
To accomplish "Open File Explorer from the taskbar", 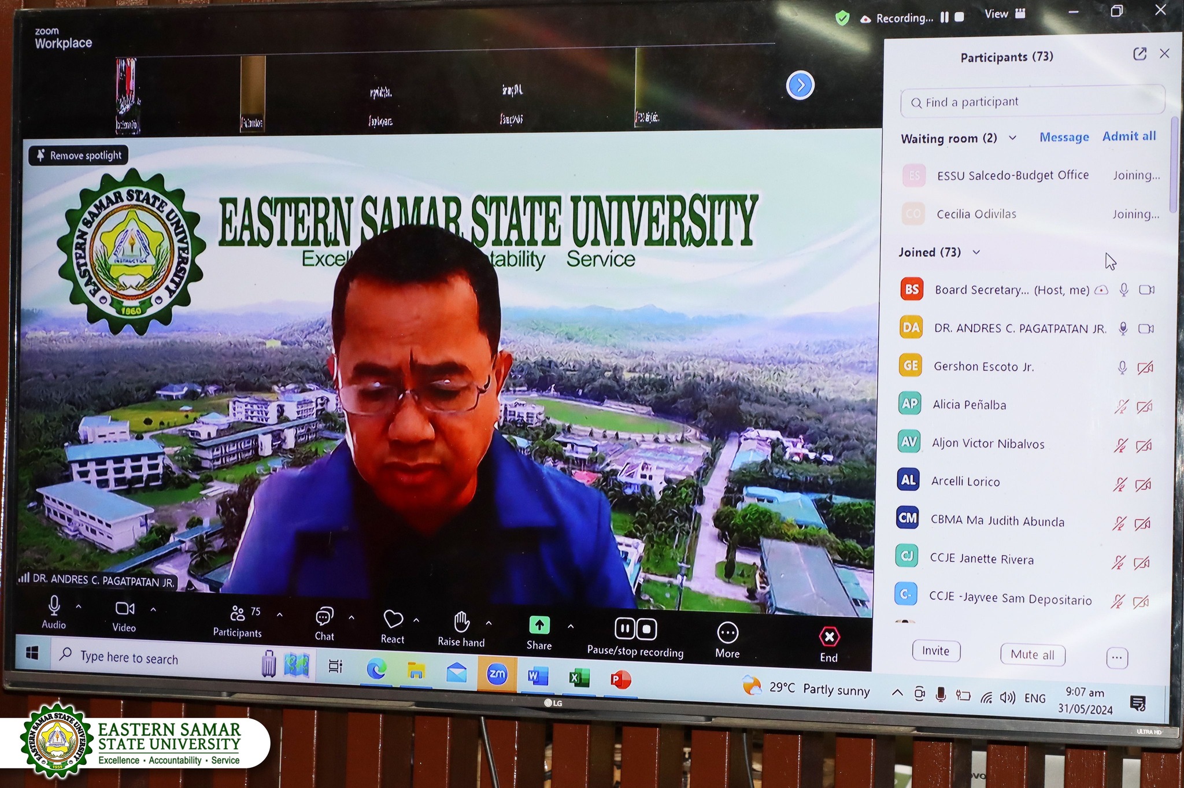I will (416, 671).
